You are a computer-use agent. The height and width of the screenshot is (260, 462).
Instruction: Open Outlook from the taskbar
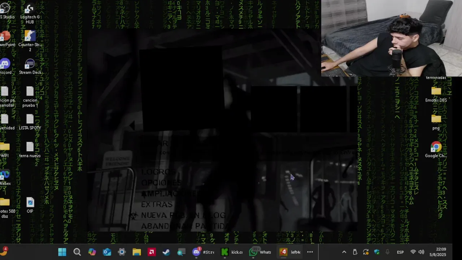pyautogui.click(x=107, y=252)
